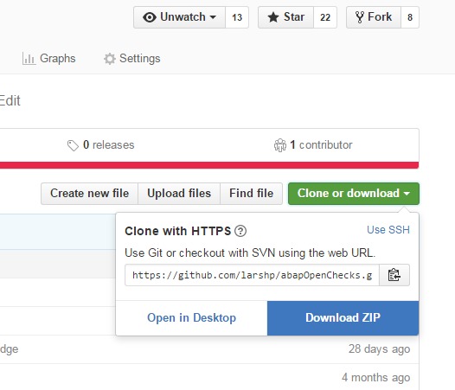Screen dimensions: 455x390
Task: Select the HTTPS clone URL text field
Action: (253, 275)
